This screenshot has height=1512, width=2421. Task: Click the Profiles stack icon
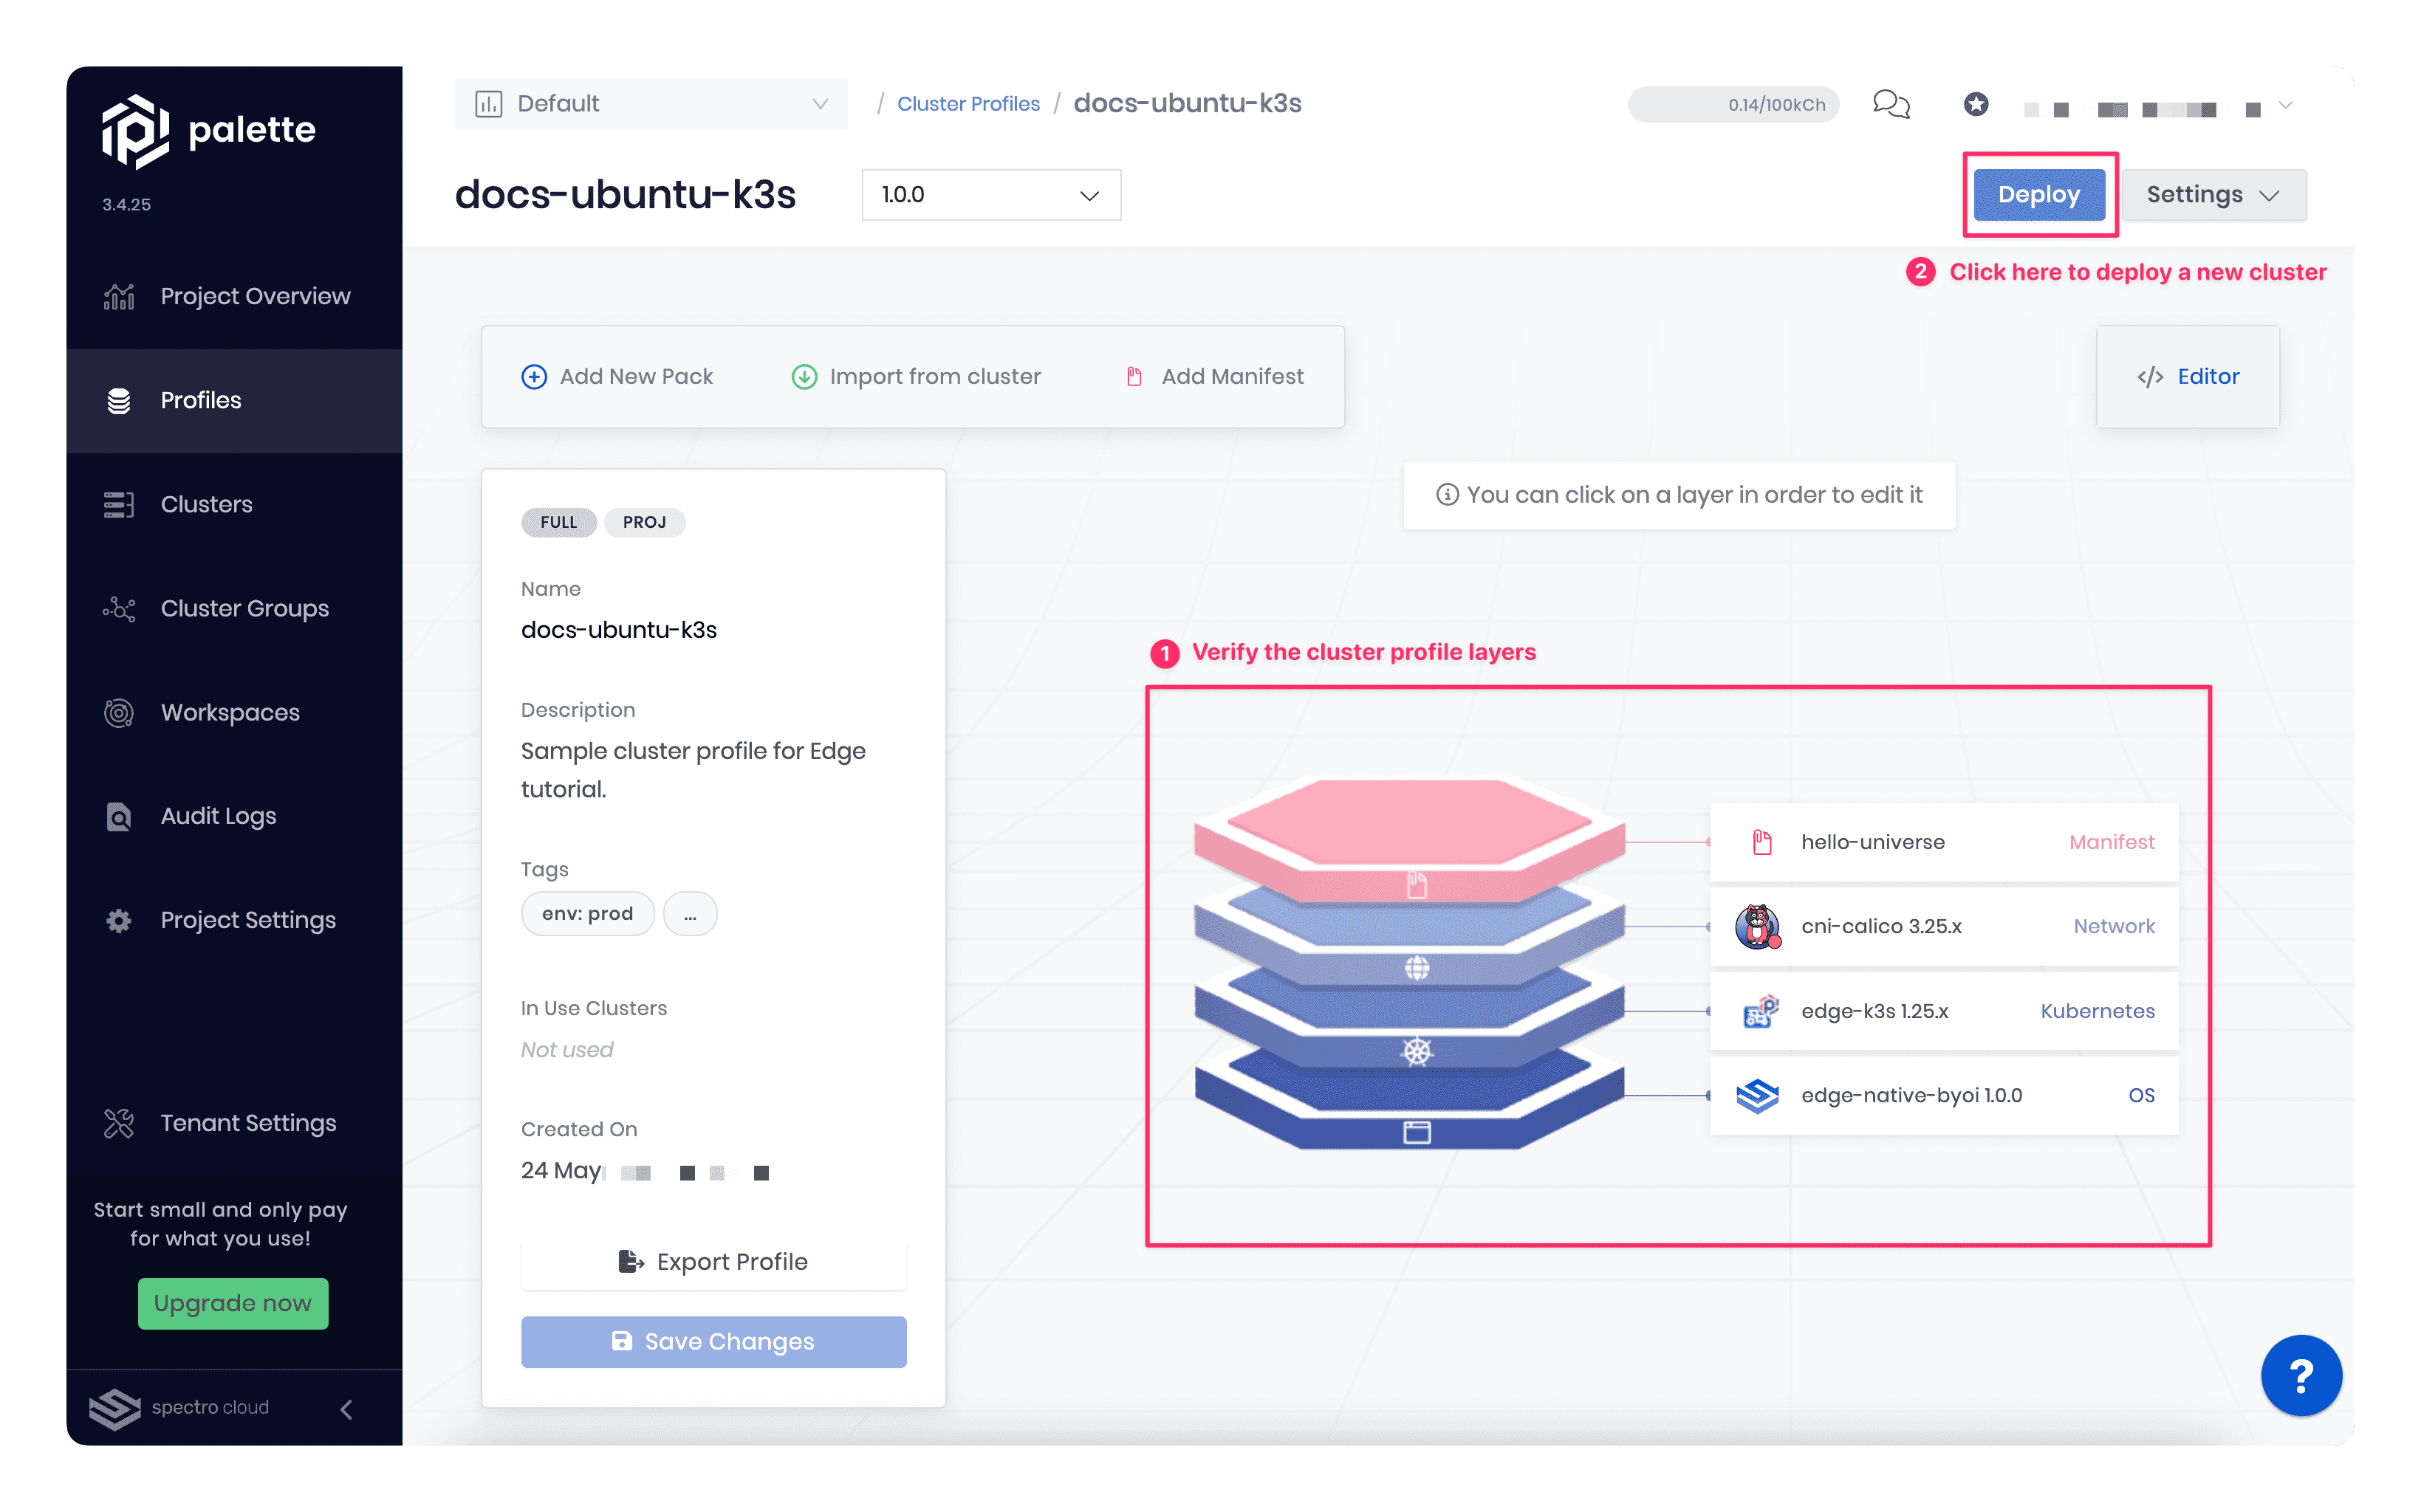point(119,400)
